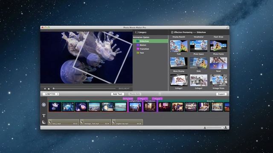The width and height of the screenshot is (273, 153).
Task: Choose the Slide effect thumbnail
Action: (198, 63)
